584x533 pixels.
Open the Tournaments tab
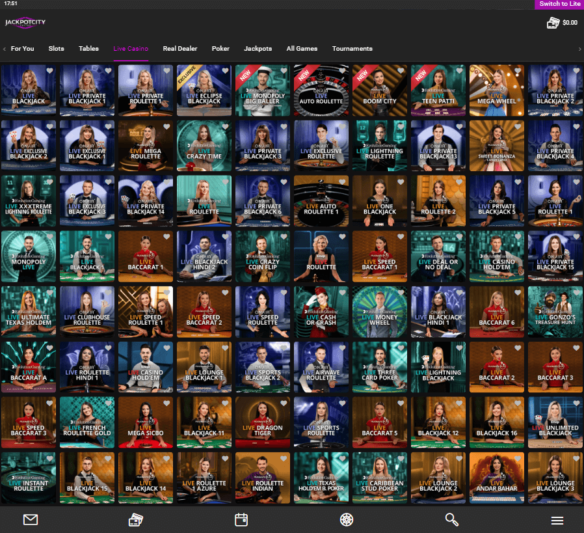tap(352, 49)
